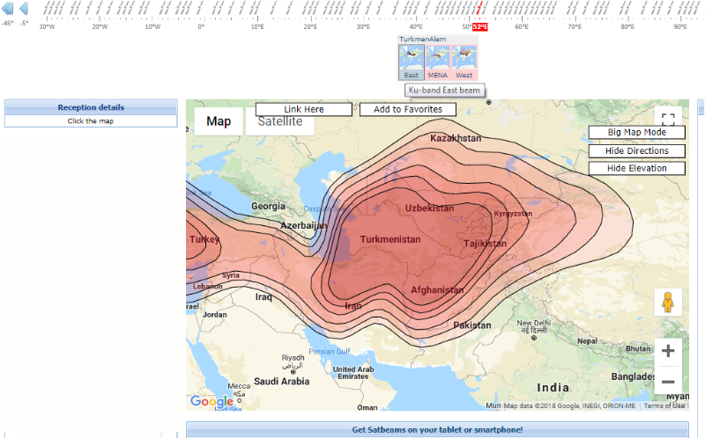This screenshot has height=438, width=705.
Task: Click the Link Here button
Action: [304, 109]
